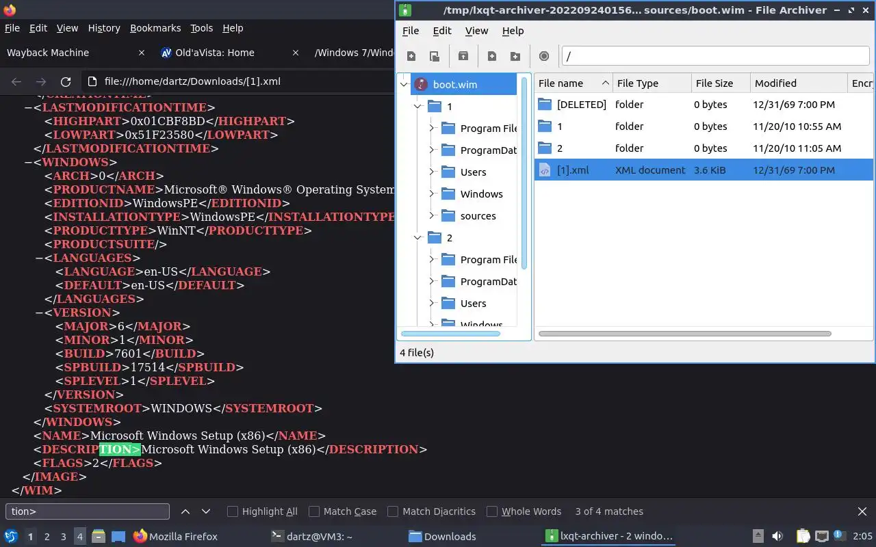Click the file list horizontal scrollbar
Image resolution: width=876 pixels, height=547 pixels.
pos(685,334)
